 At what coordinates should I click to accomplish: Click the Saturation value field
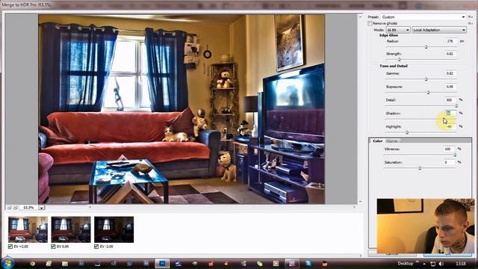click(449, 162)
